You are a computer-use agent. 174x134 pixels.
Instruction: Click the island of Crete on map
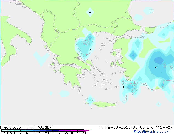pos(101,104)
